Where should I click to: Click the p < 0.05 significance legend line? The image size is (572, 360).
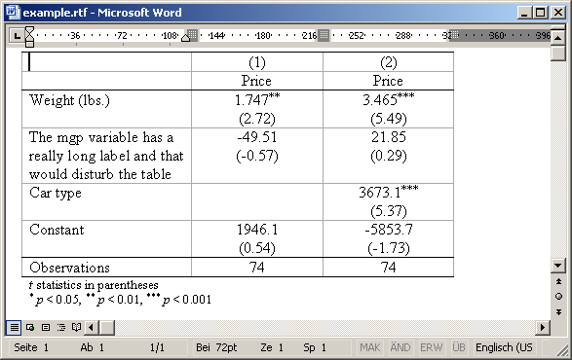coord(121,299)
